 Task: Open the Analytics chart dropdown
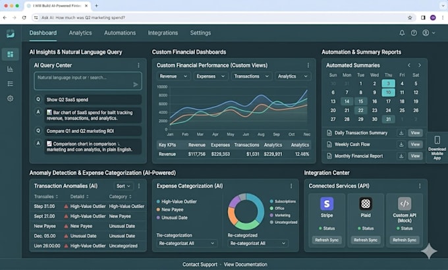tap(293, 76)
